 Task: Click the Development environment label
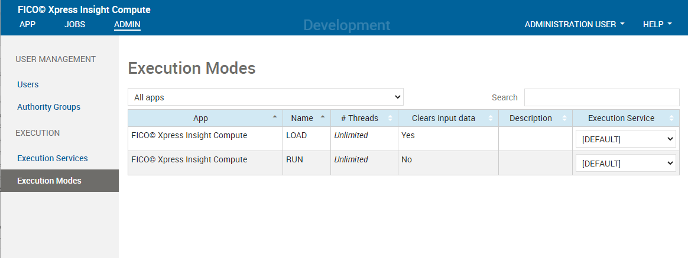click(x=346, y=25)
